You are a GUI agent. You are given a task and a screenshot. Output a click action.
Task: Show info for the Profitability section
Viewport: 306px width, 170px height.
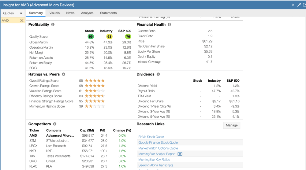click(x=53, y=24)
